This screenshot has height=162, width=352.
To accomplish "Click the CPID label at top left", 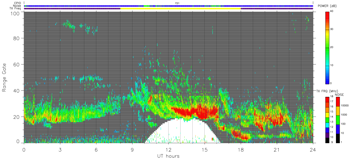I will [x=18, y=3].
